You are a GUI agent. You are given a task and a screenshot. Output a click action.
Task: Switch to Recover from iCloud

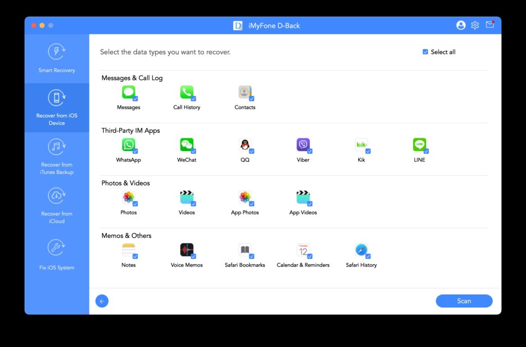pos(57,206)
